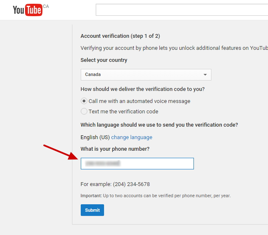Select Text me the verification code
The height and width of the screenshot is (235, 268).
tap(84, 112)
